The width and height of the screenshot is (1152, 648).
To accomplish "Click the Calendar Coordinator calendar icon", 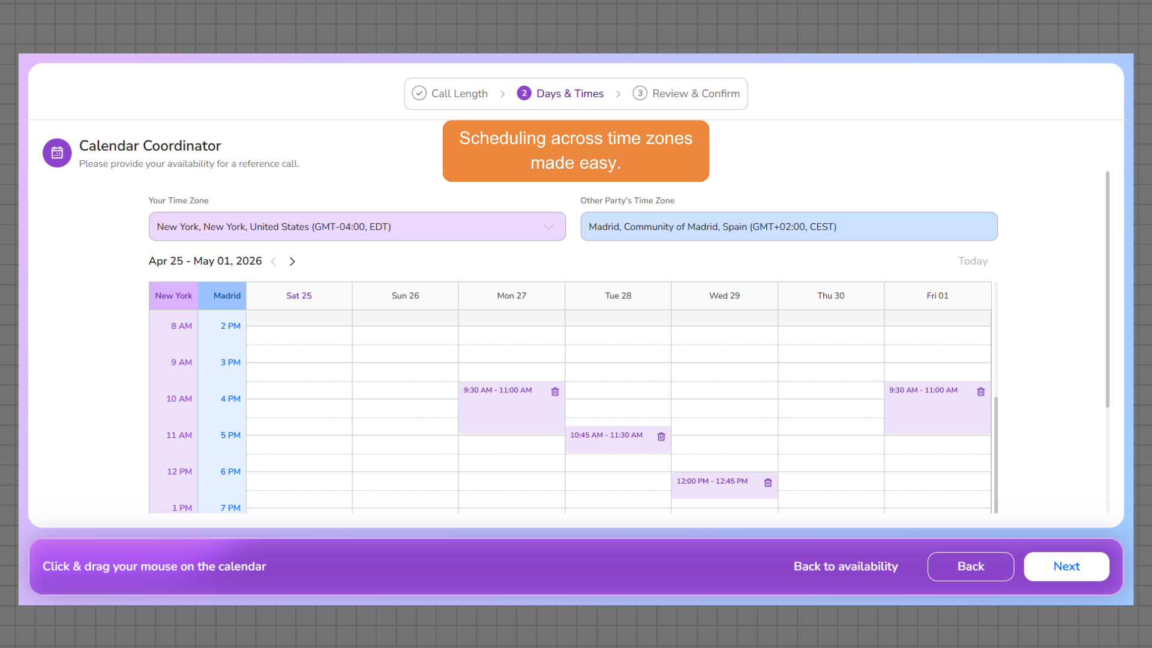I will pyautogui.click(x=57, y=153).
